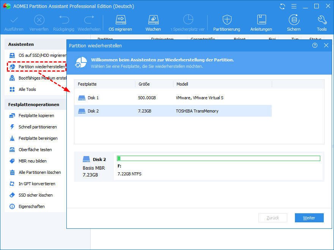
Task: Click the Ausführen checkmark icon
Action: click(x=14, y=20)
